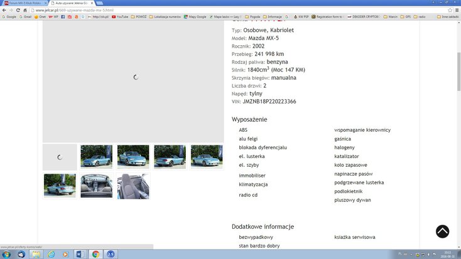This screenshot has width=461, height=259.
Task: Expand the Informacje bookmarks folder
Action: pos(272,17)
